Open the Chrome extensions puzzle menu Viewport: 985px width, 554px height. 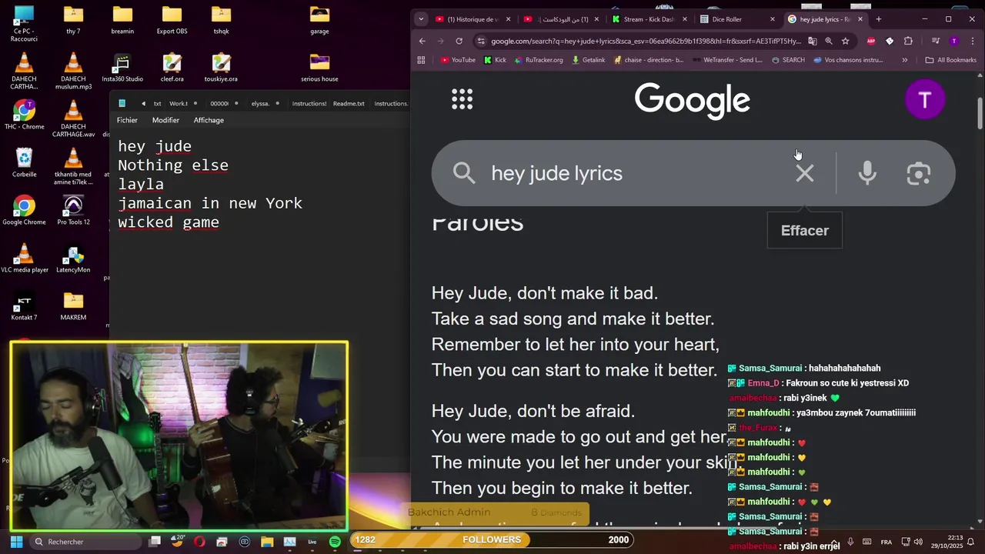tap(908, 41)
